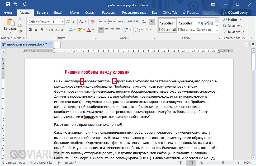
Task: Open the font size dropdown
Action: [63, 22]
